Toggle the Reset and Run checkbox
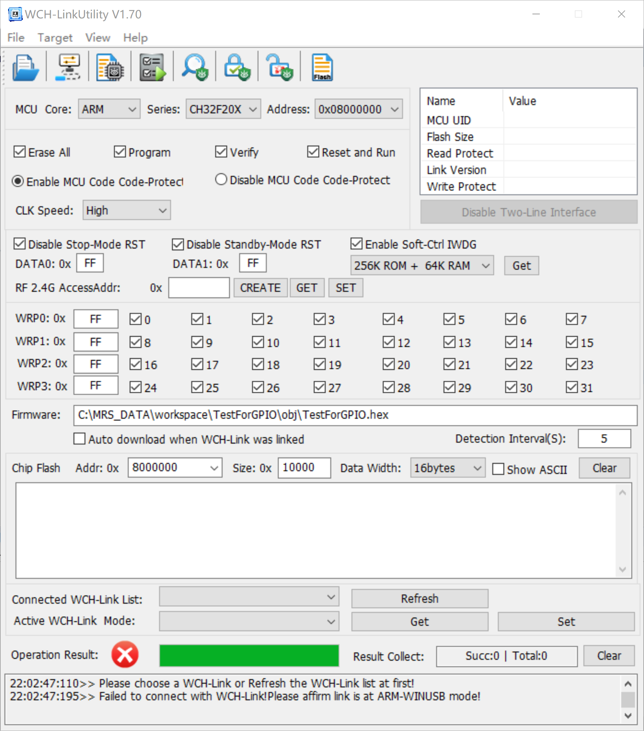 pyautogui.click(x=313, y=152)
